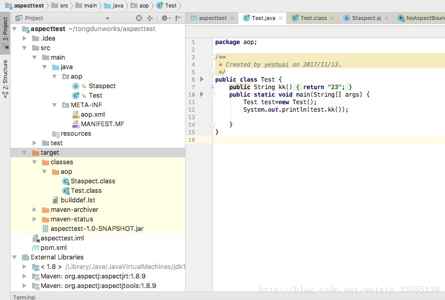Image resolution: width=445 pixels, height=300 pixels.
Task: Click the collapse all icon in Project panel
Action: [150, 18]
